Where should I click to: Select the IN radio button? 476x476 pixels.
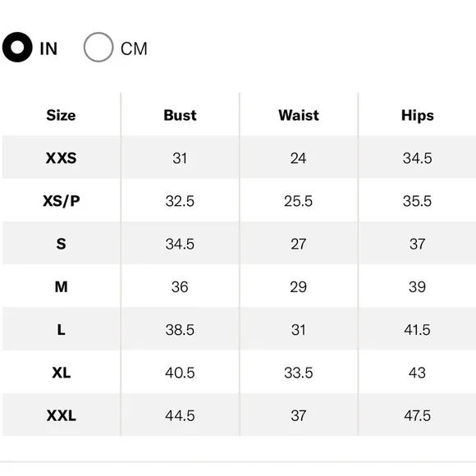pyautogui.click(x=17, y=48)
